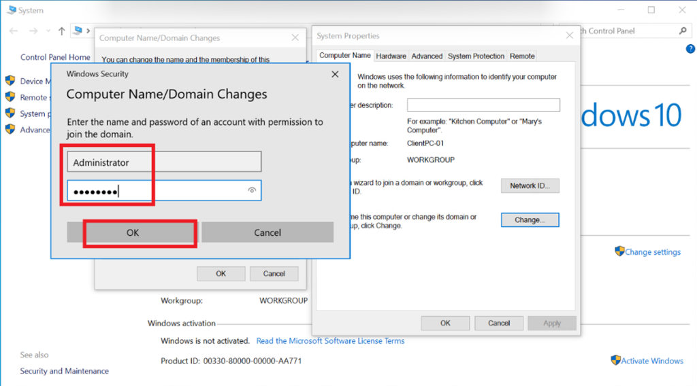Click the Device Manager shield icon
This screenshot has height=386, width=697.
[x=10, y=81]
